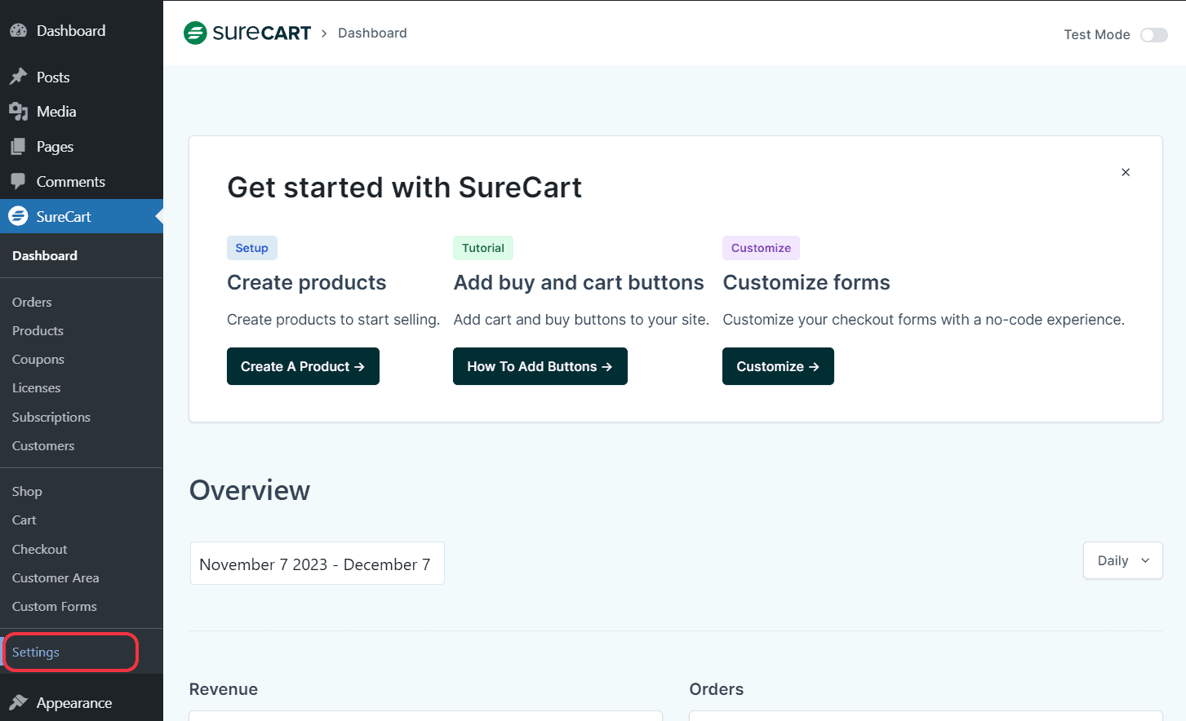
Task: Click the Customize badge label
Action: pyautogui.click(x=760, y=248)
